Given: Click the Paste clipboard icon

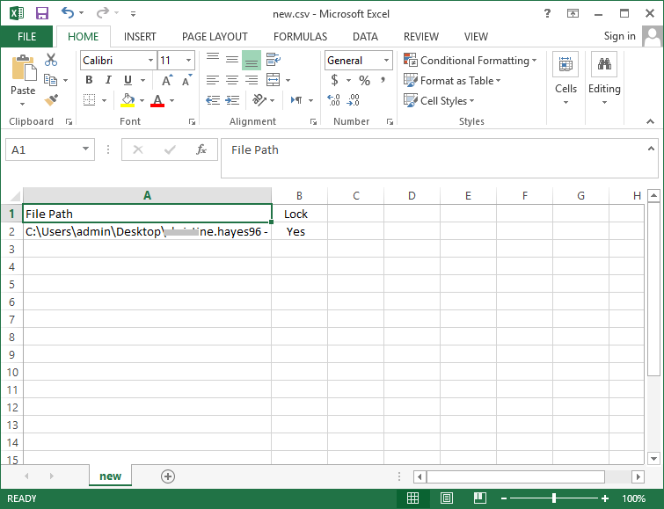Looking at the screenshot, I should point(23,68).
